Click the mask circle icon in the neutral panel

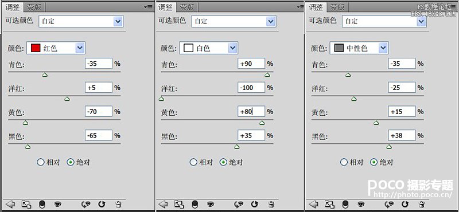click(x=345, y=204)
